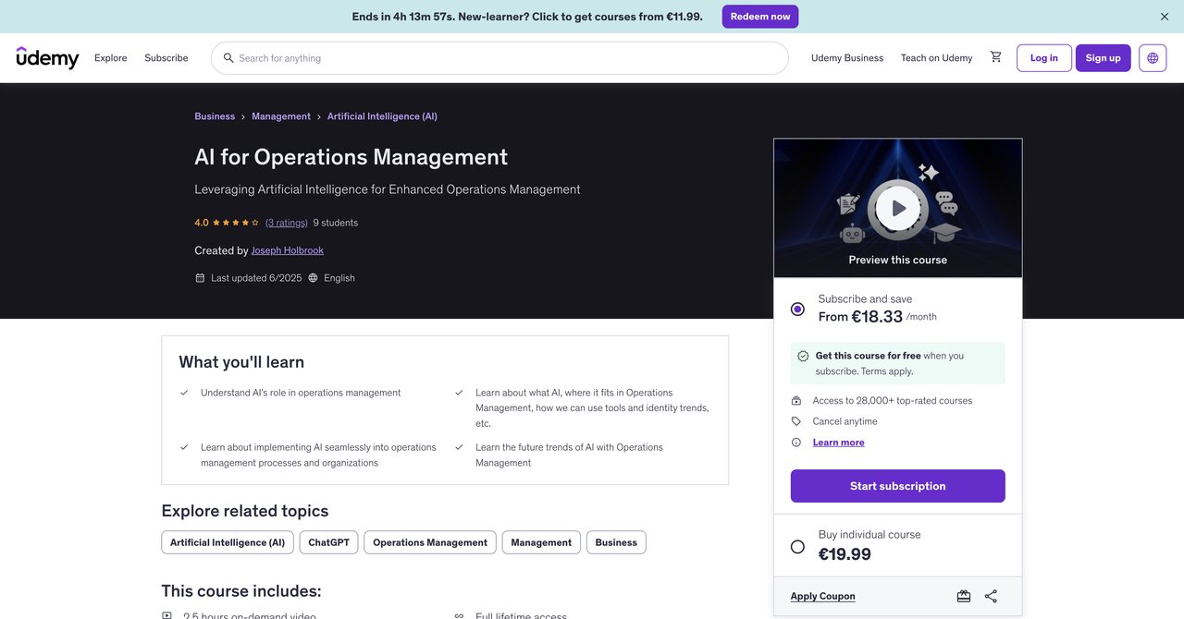The width and height of the screenshot is (1184, 619).
Task: Dismiss the promo banner with X
Action: 1165,17
